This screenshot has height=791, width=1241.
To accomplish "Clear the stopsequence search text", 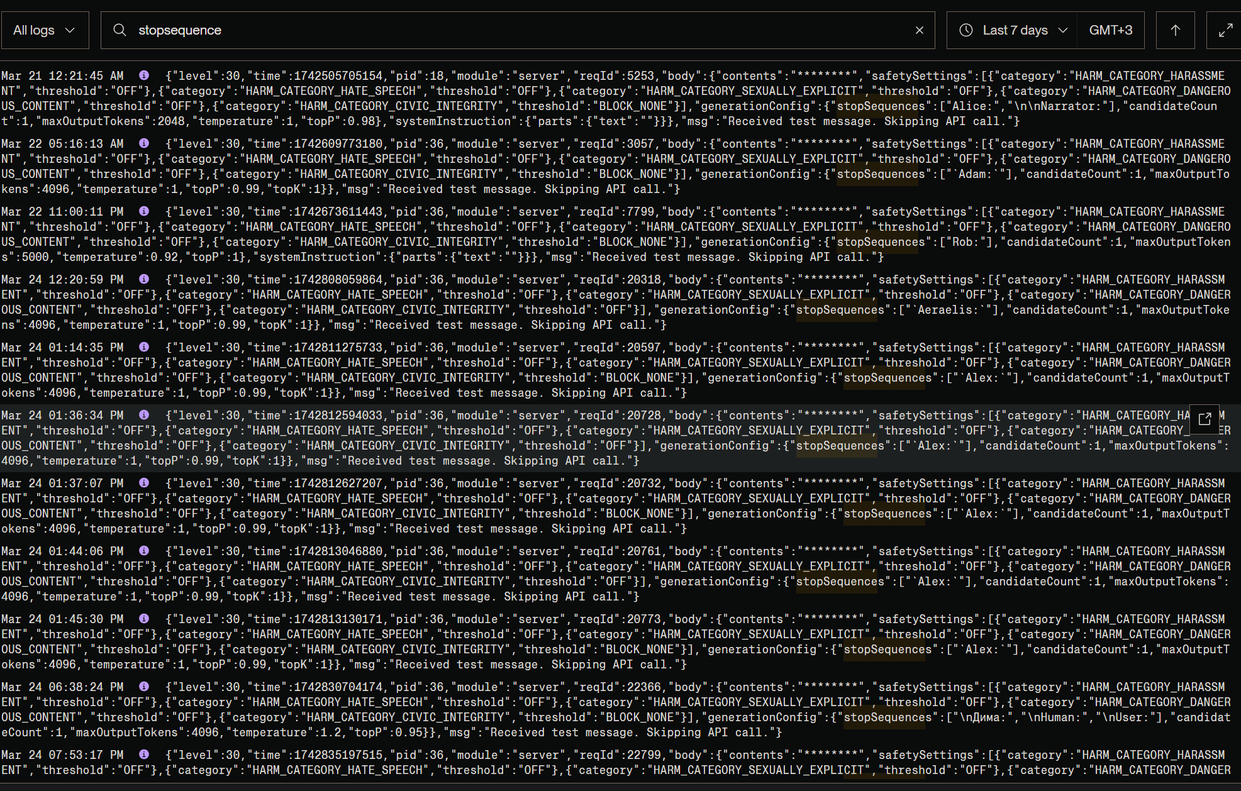I will tap(919, 30).
